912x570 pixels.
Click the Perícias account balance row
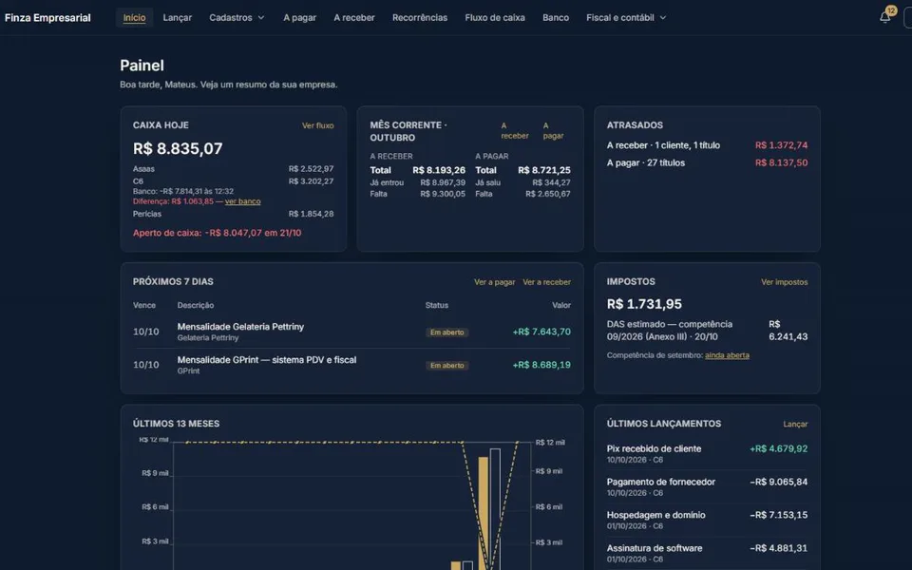click(234, 214)
